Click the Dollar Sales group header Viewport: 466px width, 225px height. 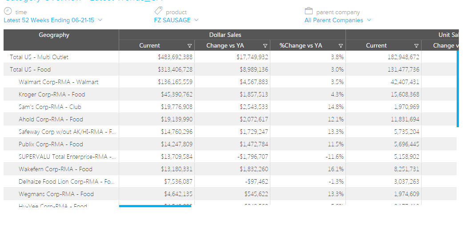[x=225, y=35]
